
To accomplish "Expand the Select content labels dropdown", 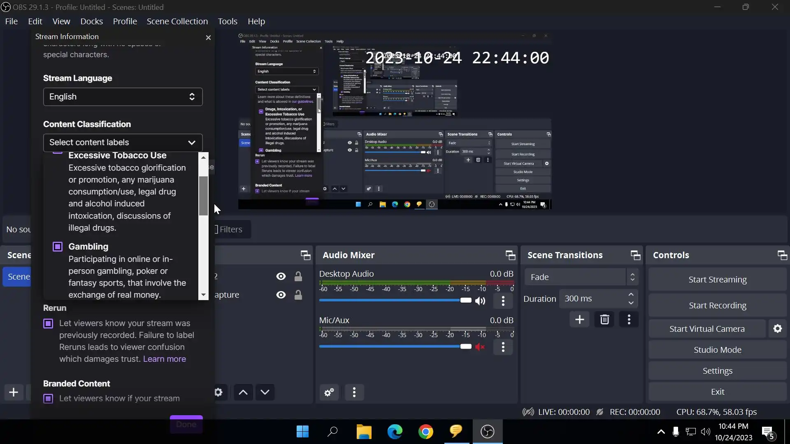I will (x=123, y=142).
